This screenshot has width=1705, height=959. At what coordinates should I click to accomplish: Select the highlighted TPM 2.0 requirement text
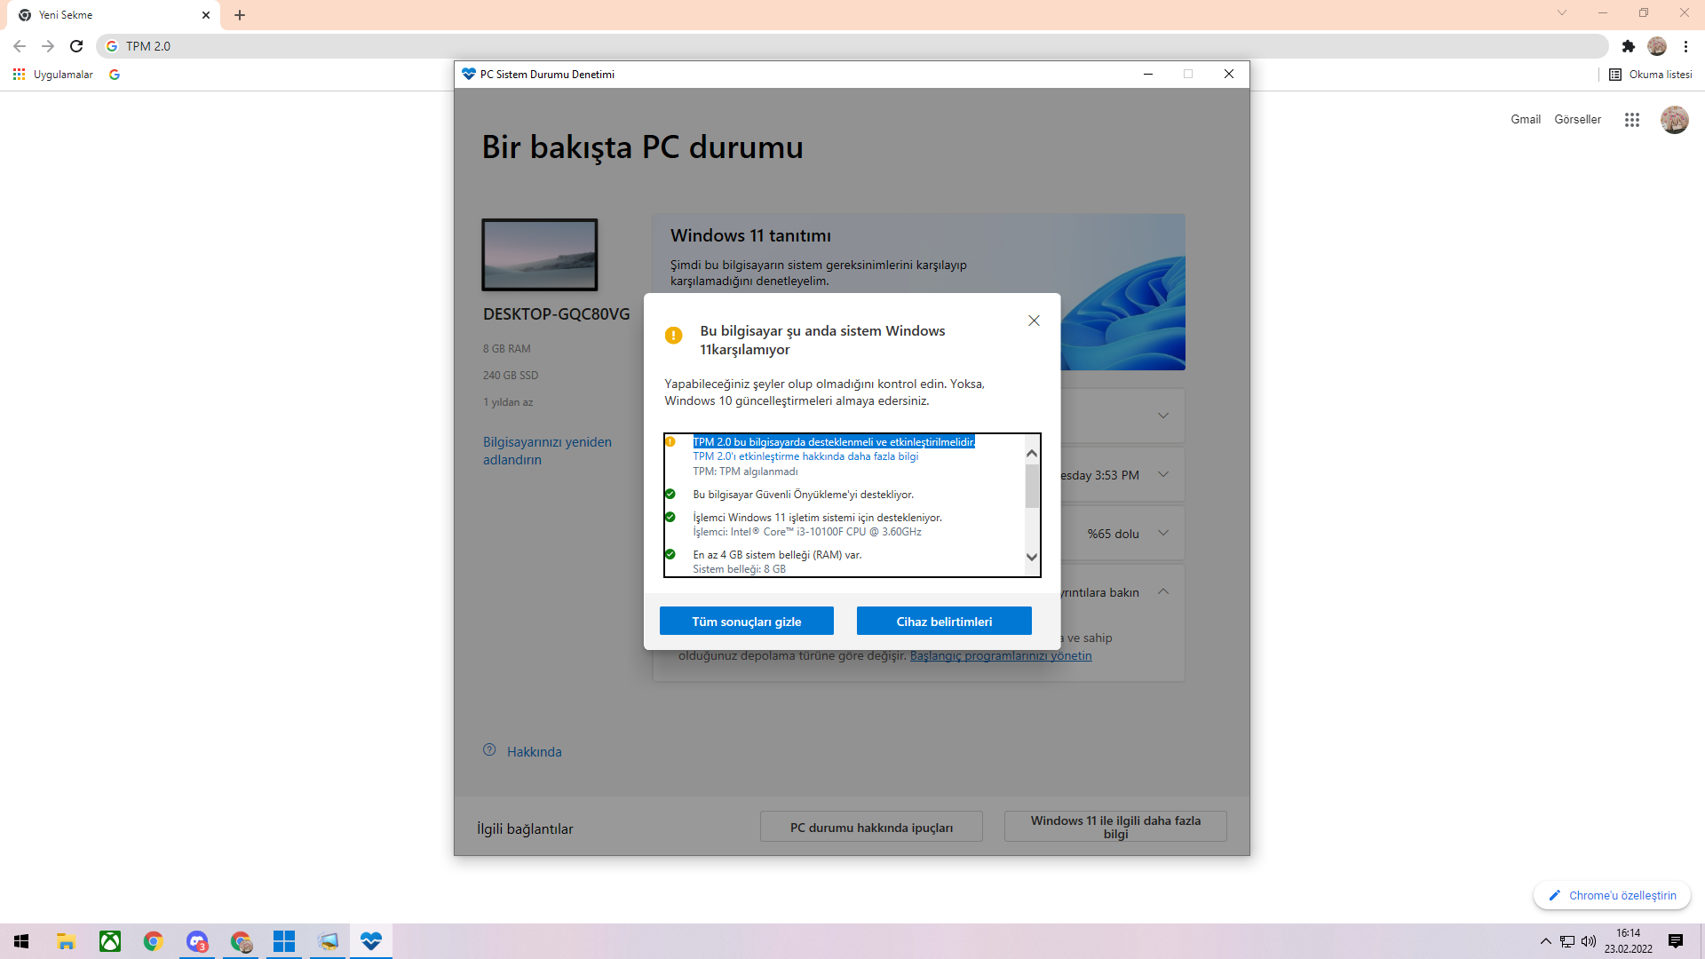[x=834, y=442]
